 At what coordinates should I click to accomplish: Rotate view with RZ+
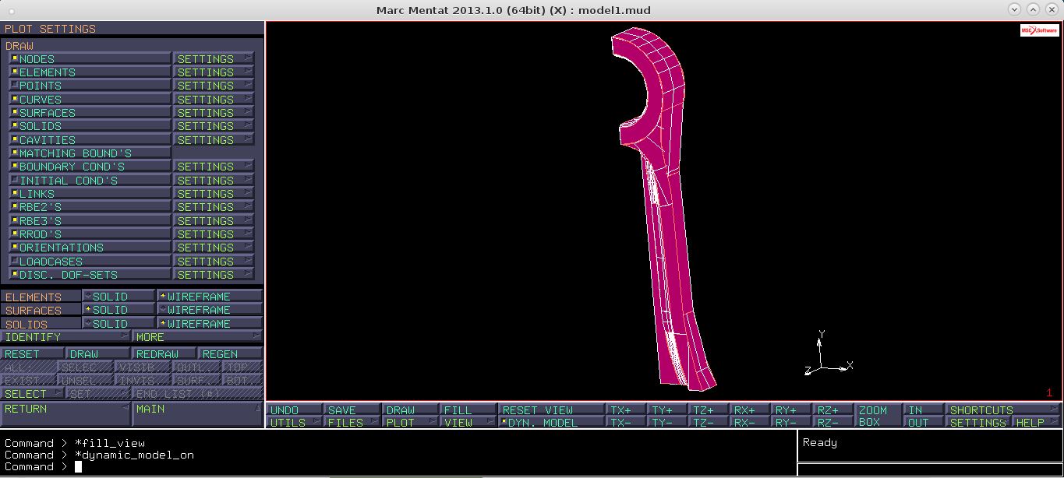click(x=833, y=409)
